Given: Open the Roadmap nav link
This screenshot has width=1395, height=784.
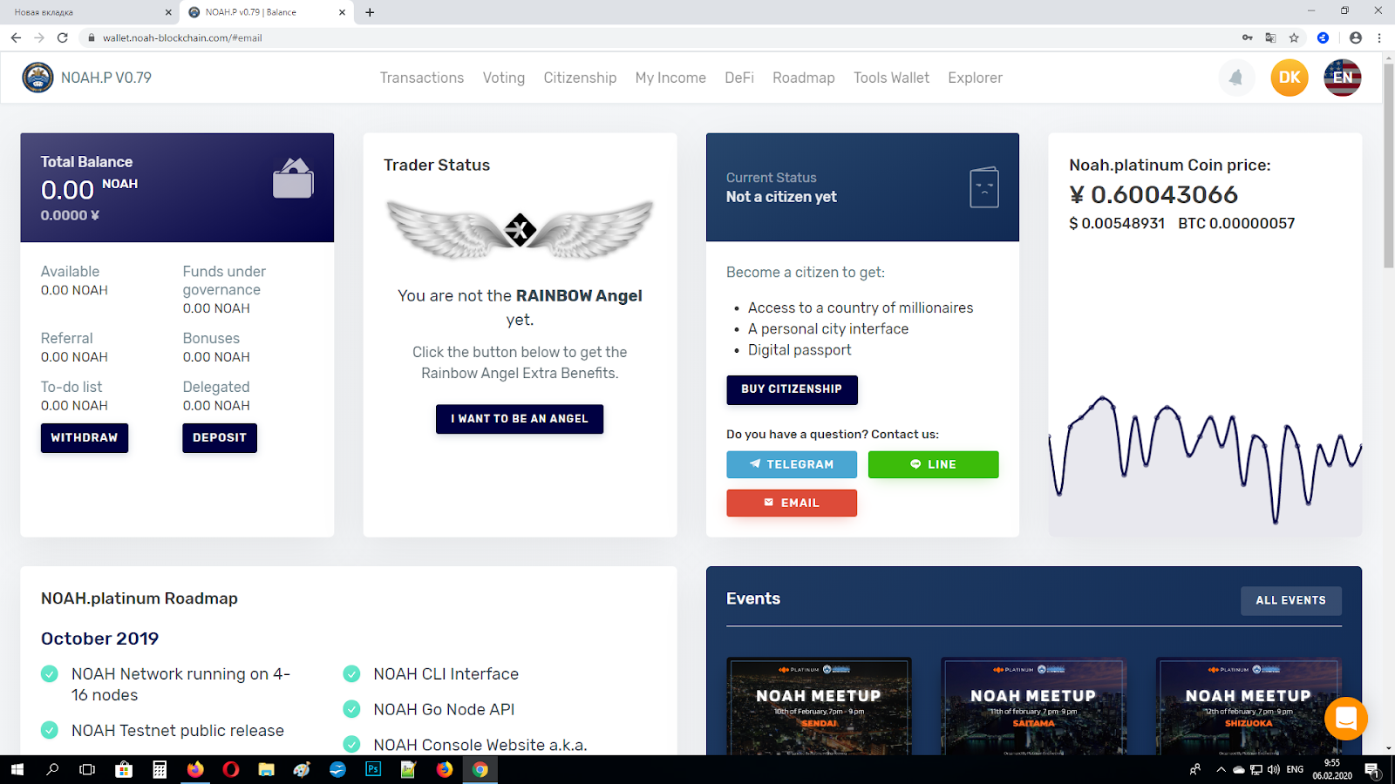Looking at the screenshot, I should tap(804, 78).
